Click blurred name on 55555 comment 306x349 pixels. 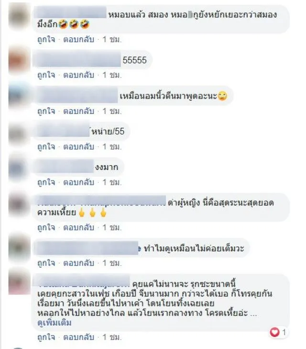77,60
